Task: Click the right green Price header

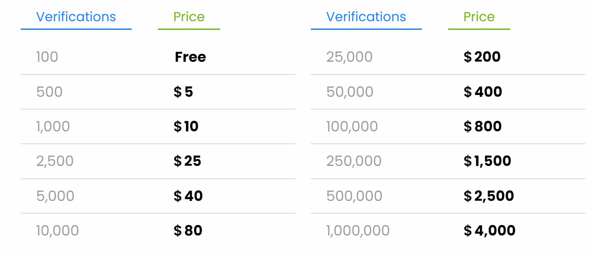Action: [x=479, y=17]
